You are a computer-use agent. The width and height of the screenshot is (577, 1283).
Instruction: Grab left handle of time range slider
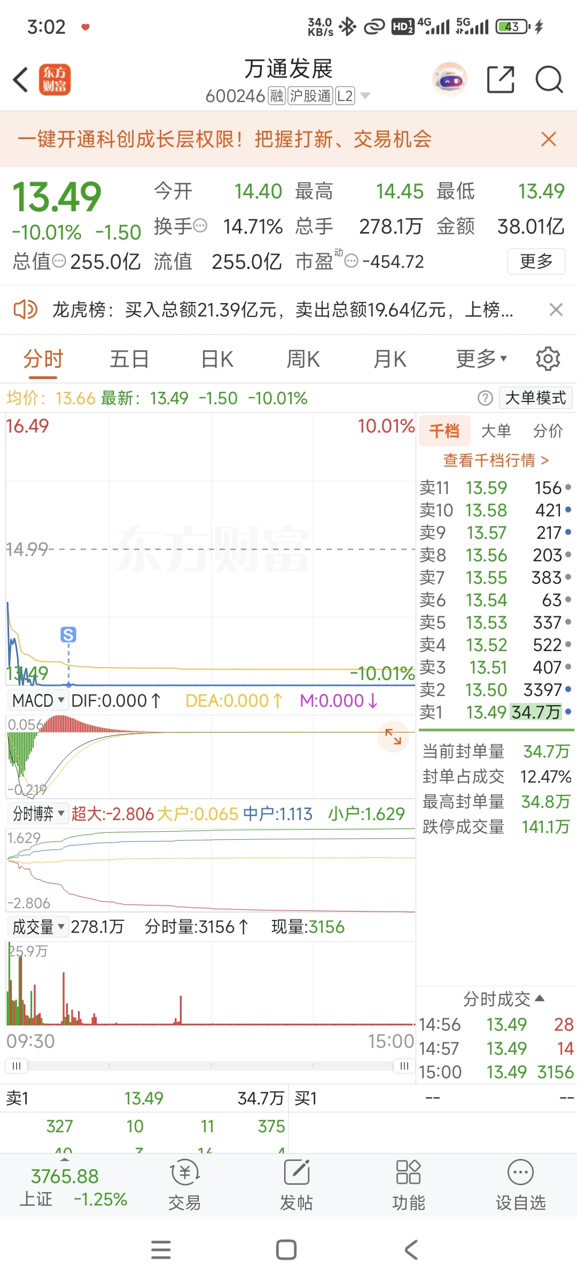pyautogui.click(x=17, y=1066)
